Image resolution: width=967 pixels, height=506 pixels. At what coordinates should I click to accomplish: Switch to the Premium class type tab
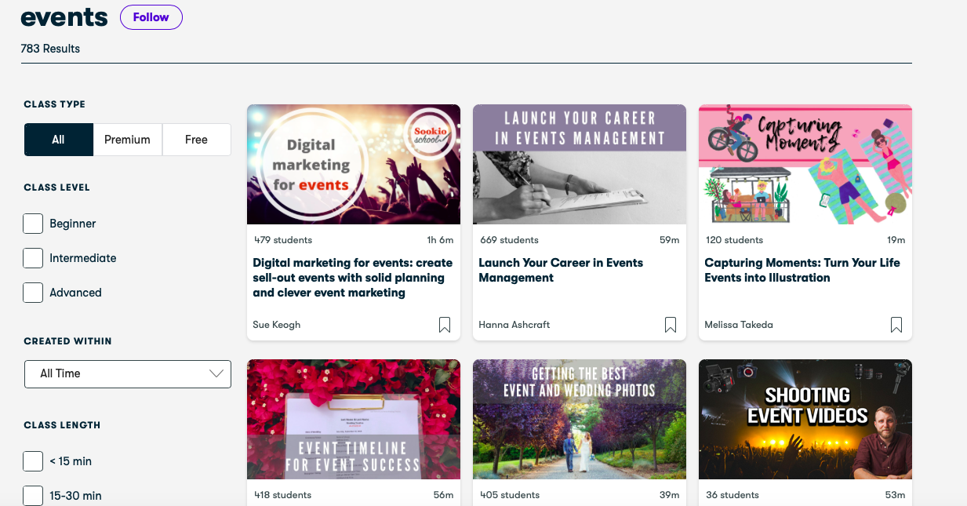click(127, 140)
